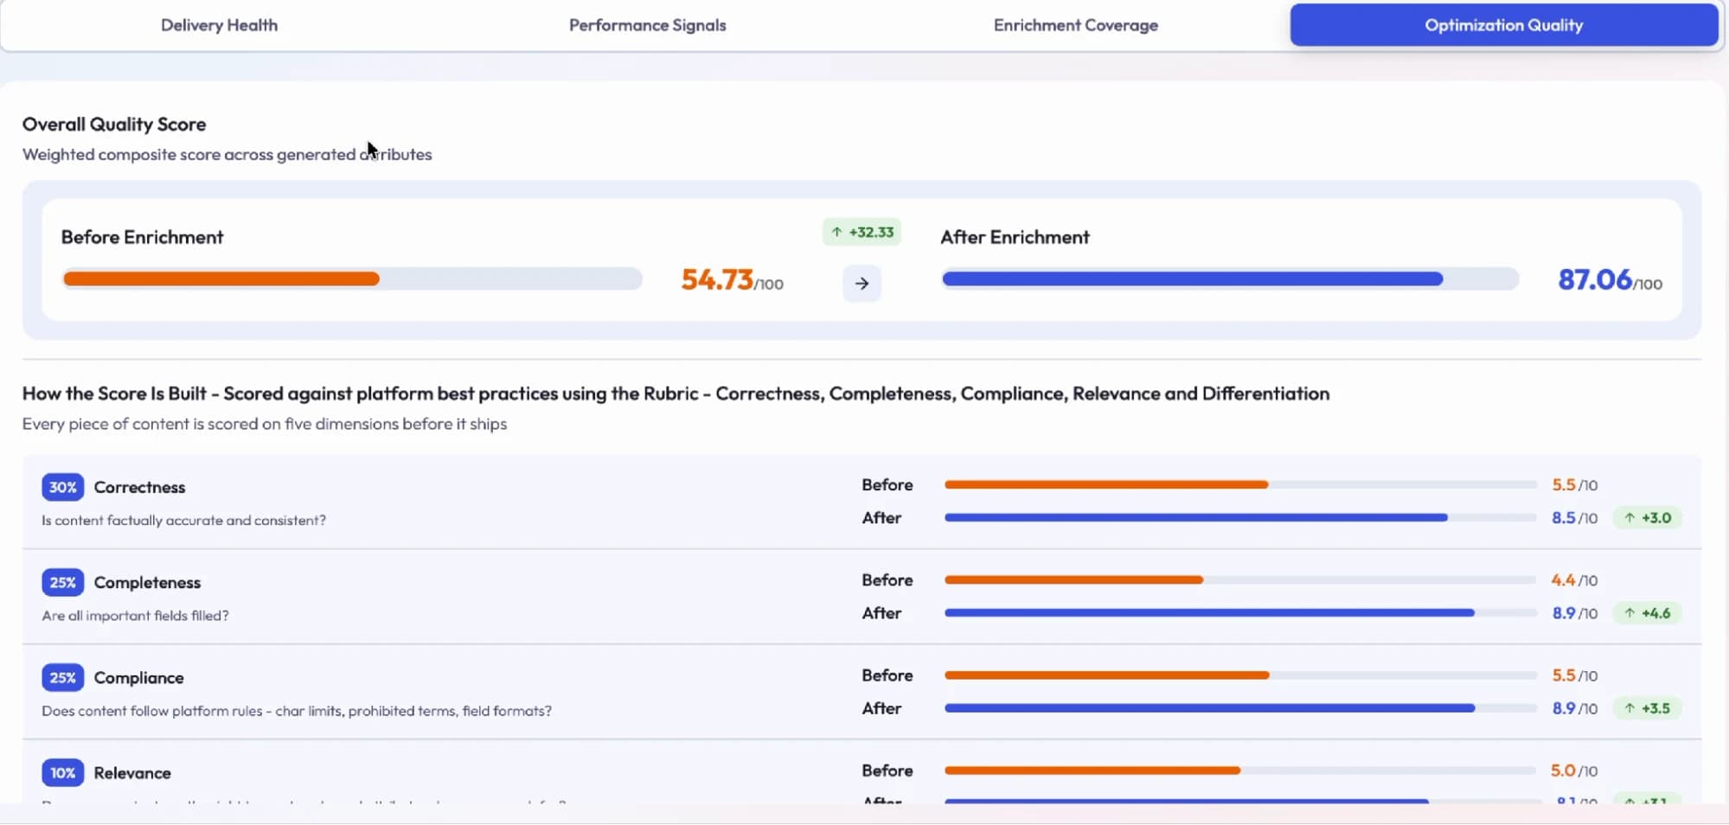Click the Correctness dimension title

coord(139,487)
